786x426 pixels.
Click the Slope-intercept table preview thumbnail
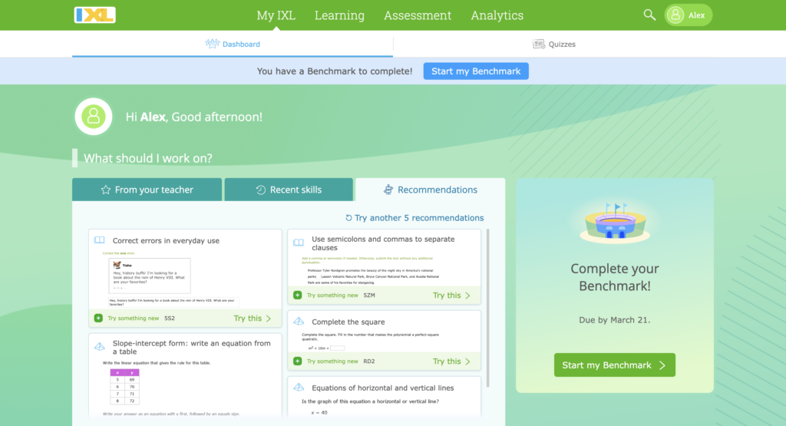125,387
